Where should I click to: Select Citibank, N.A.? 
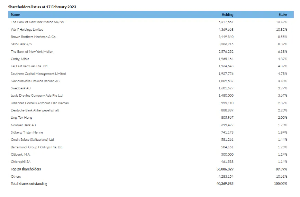click(x=21, y=155)
